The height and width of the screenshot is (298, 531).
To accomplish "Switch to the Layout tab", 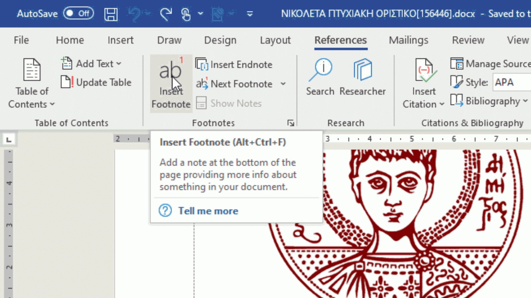I will (x=275, y=40).
